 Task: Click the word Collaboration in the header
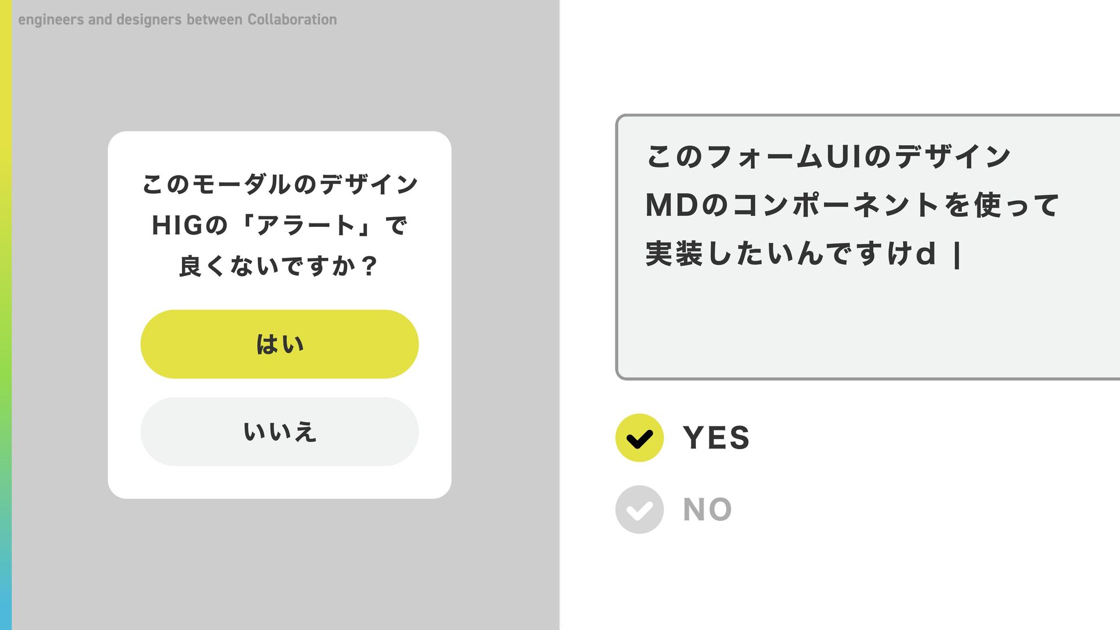pos(292,20)
